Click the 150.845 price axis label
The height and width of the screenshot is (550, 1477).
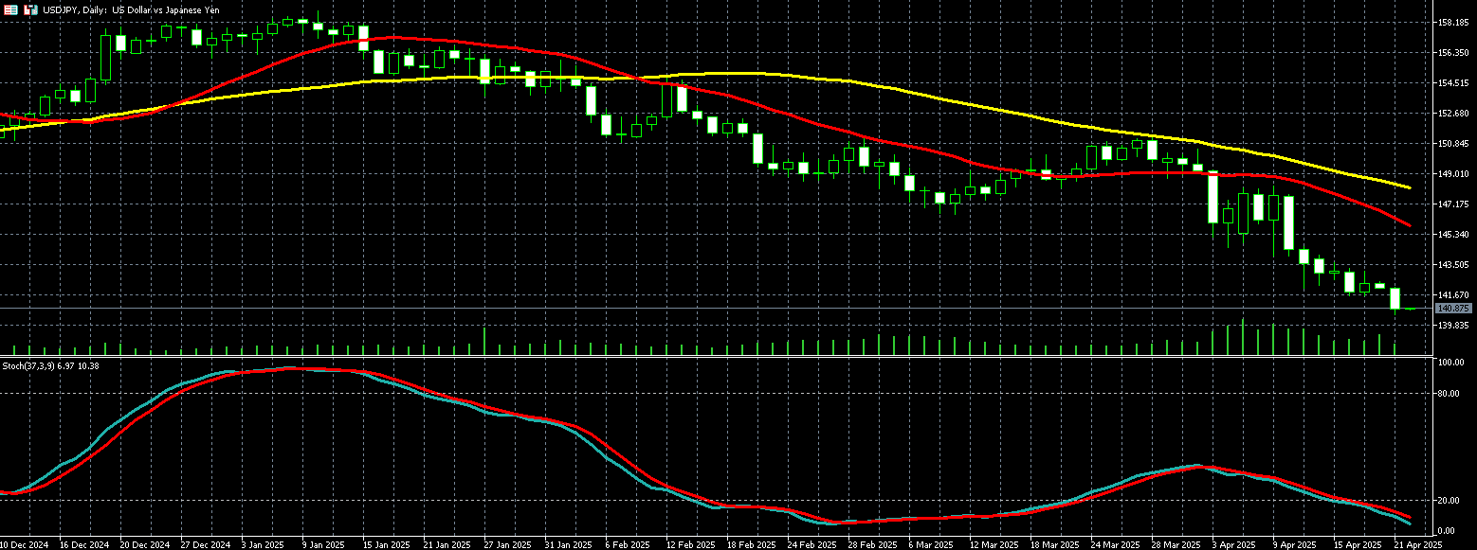coord(1453,144)
